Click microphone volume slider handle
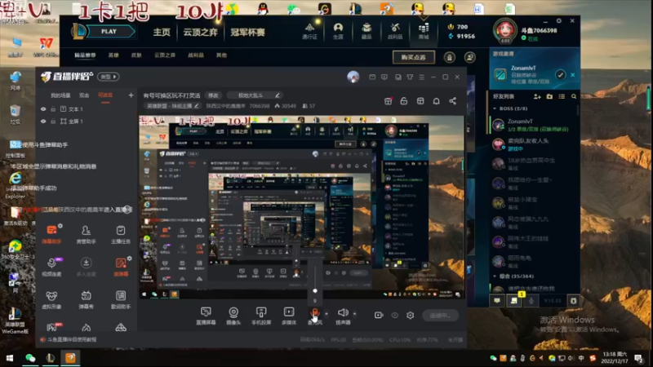The image size is (653, 367). pyautogui.click(x=315, y=290)
